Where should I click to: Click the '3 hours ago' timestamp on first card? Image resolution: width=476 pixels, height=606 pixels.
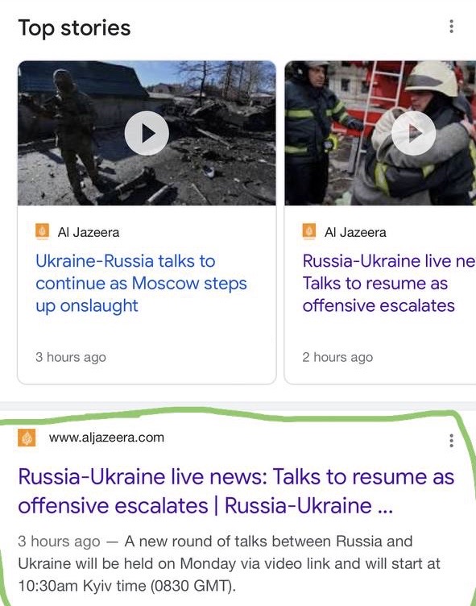pyautogui.click(x=71, y=357)
